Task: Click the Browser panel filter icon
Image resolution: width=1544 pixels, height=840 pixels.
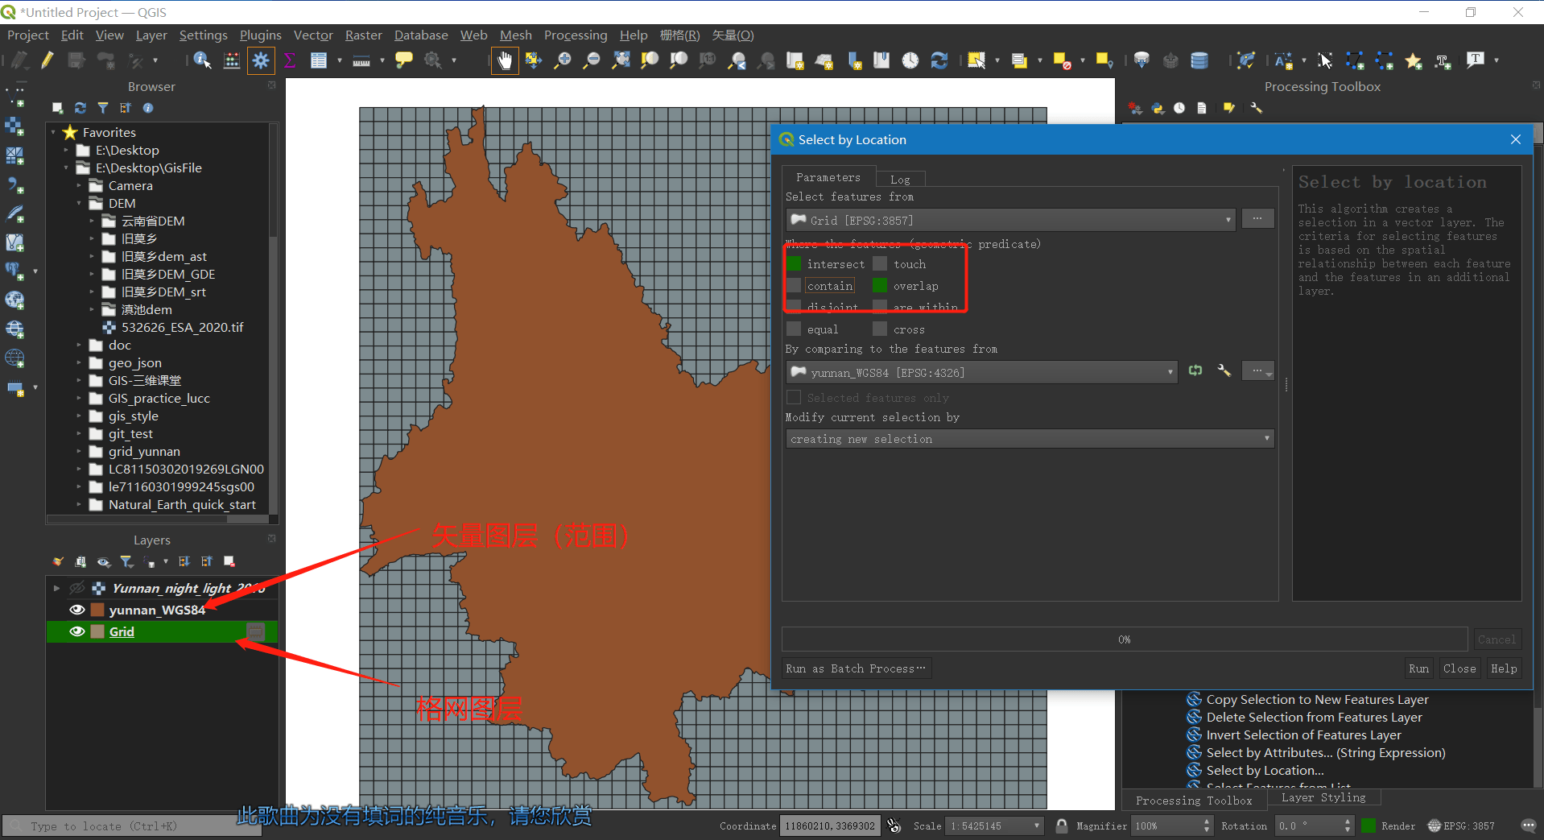Action: 102,108
